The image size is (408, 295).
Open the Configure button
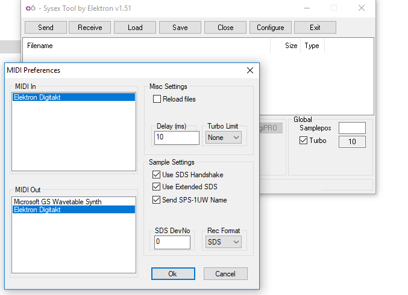(271, 28)
